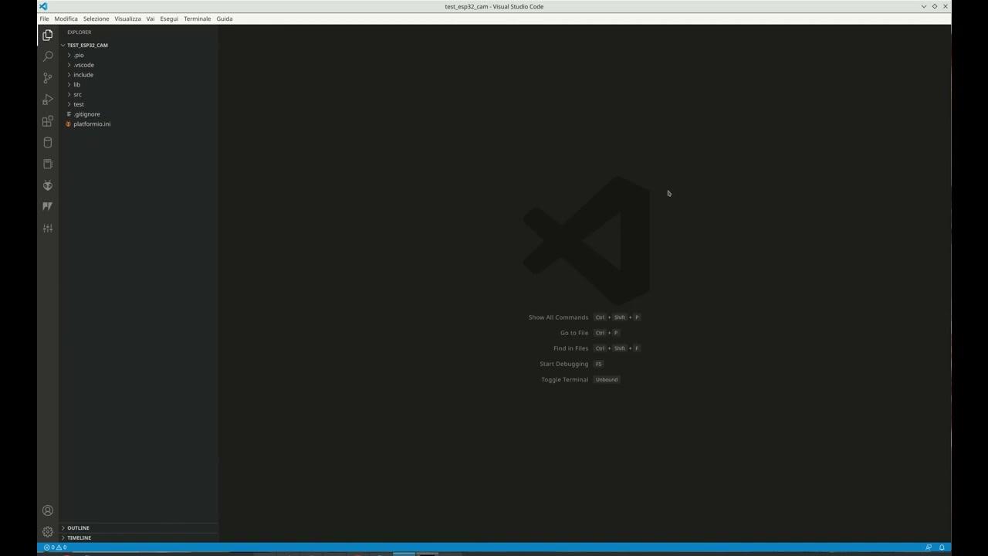The height and width of the screenshot is (556, 988).
Task: Open the double-flag icon in activity bar
Action: (x=47, y=206)
